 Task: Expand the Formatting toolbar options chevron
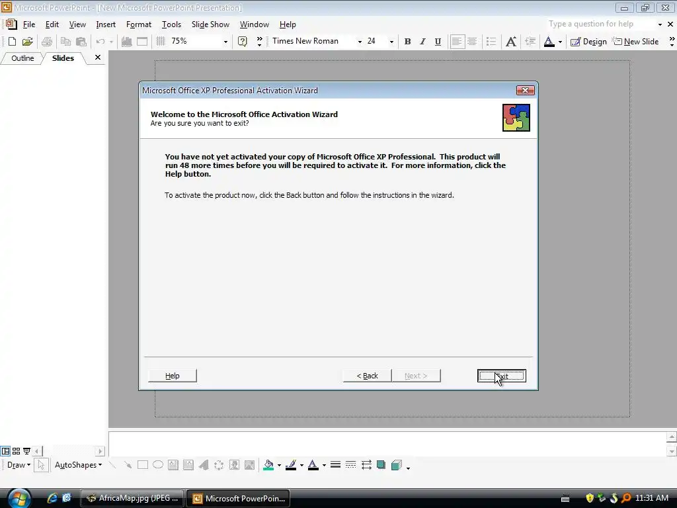tap(672, 42)
